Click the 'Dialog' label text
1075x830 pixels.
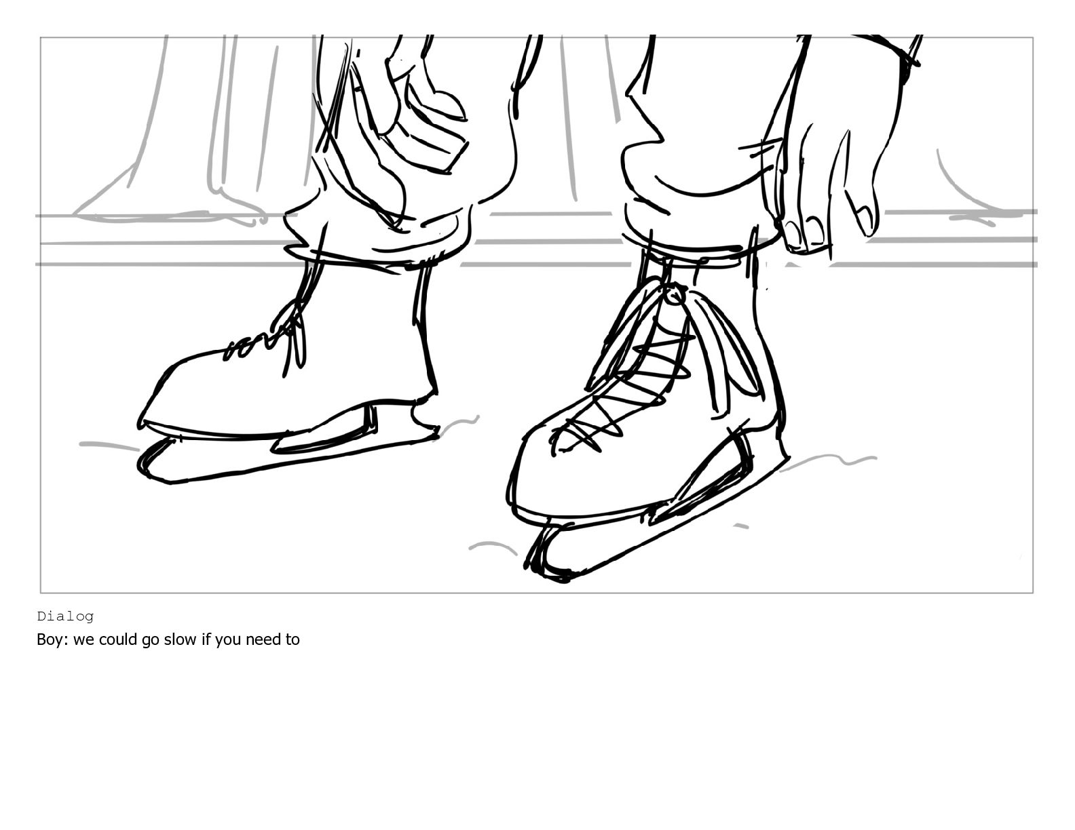point(65,616)
